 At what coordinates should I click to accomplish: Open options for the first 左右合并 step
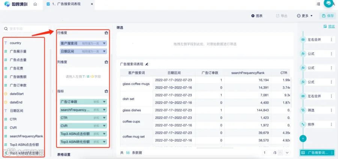pos(331,40)
